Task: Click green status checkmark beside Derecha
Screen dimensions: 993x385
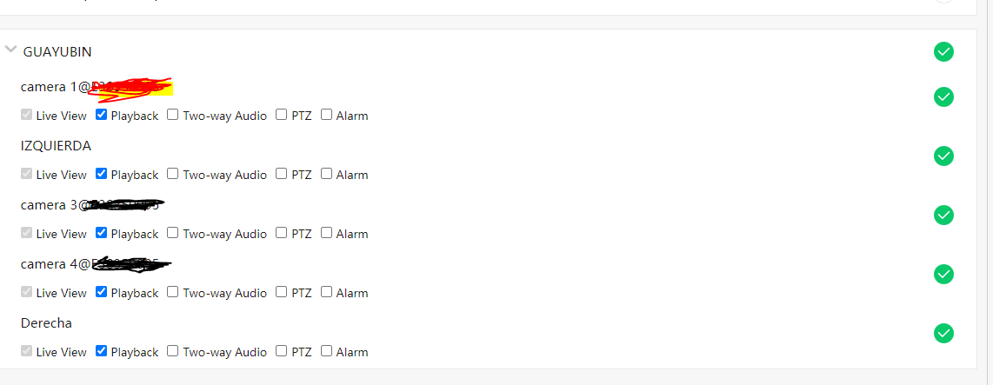Action: [x=943, y=334]
